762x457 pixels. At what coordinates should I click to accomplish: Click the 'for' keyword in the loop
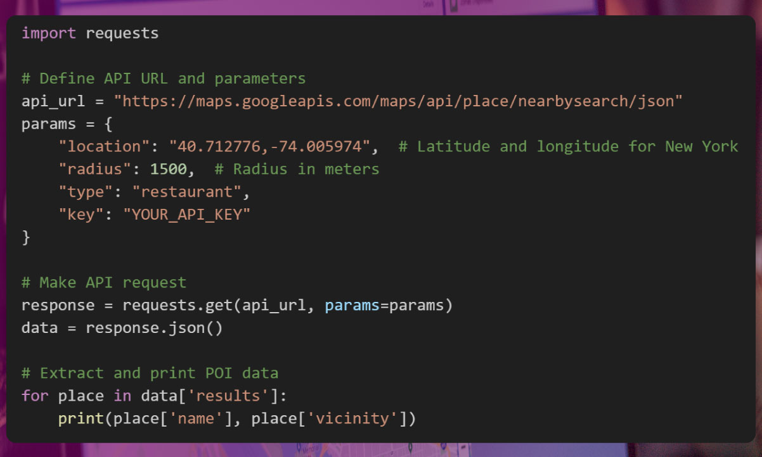click(x=35, y=396)
